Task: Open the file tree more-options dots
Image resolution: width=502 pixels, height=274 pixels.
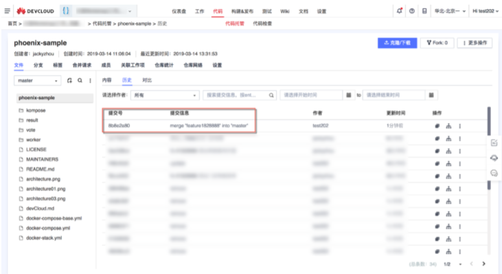Action: [x=90, y=81]
